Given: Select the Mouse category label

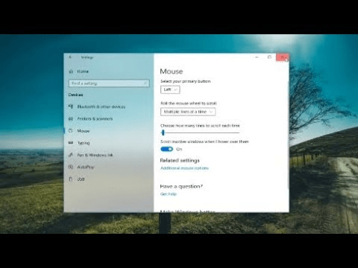Looking at the screenshot, I should [x=84, y=131].
